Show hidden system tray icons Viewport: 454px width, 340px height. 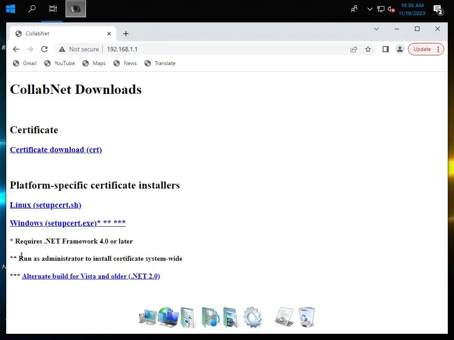click(x=370, y=9)
